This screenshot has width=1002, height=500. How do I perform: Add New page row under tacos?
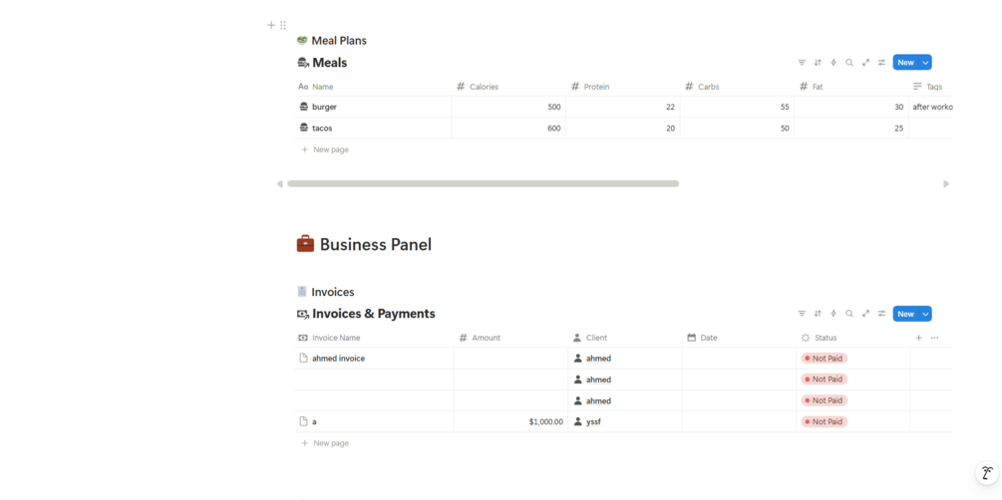point(330,149)
